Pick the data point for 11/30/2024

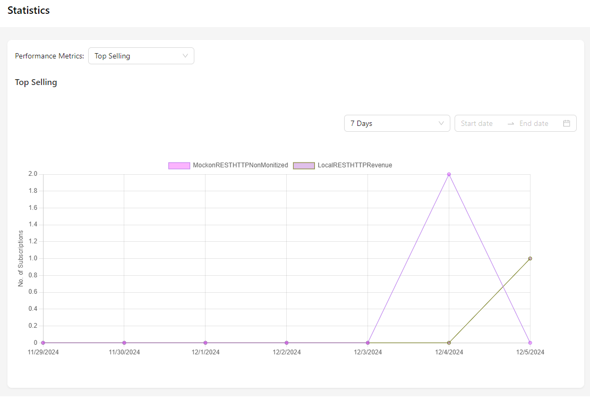[x=124, y=343]
